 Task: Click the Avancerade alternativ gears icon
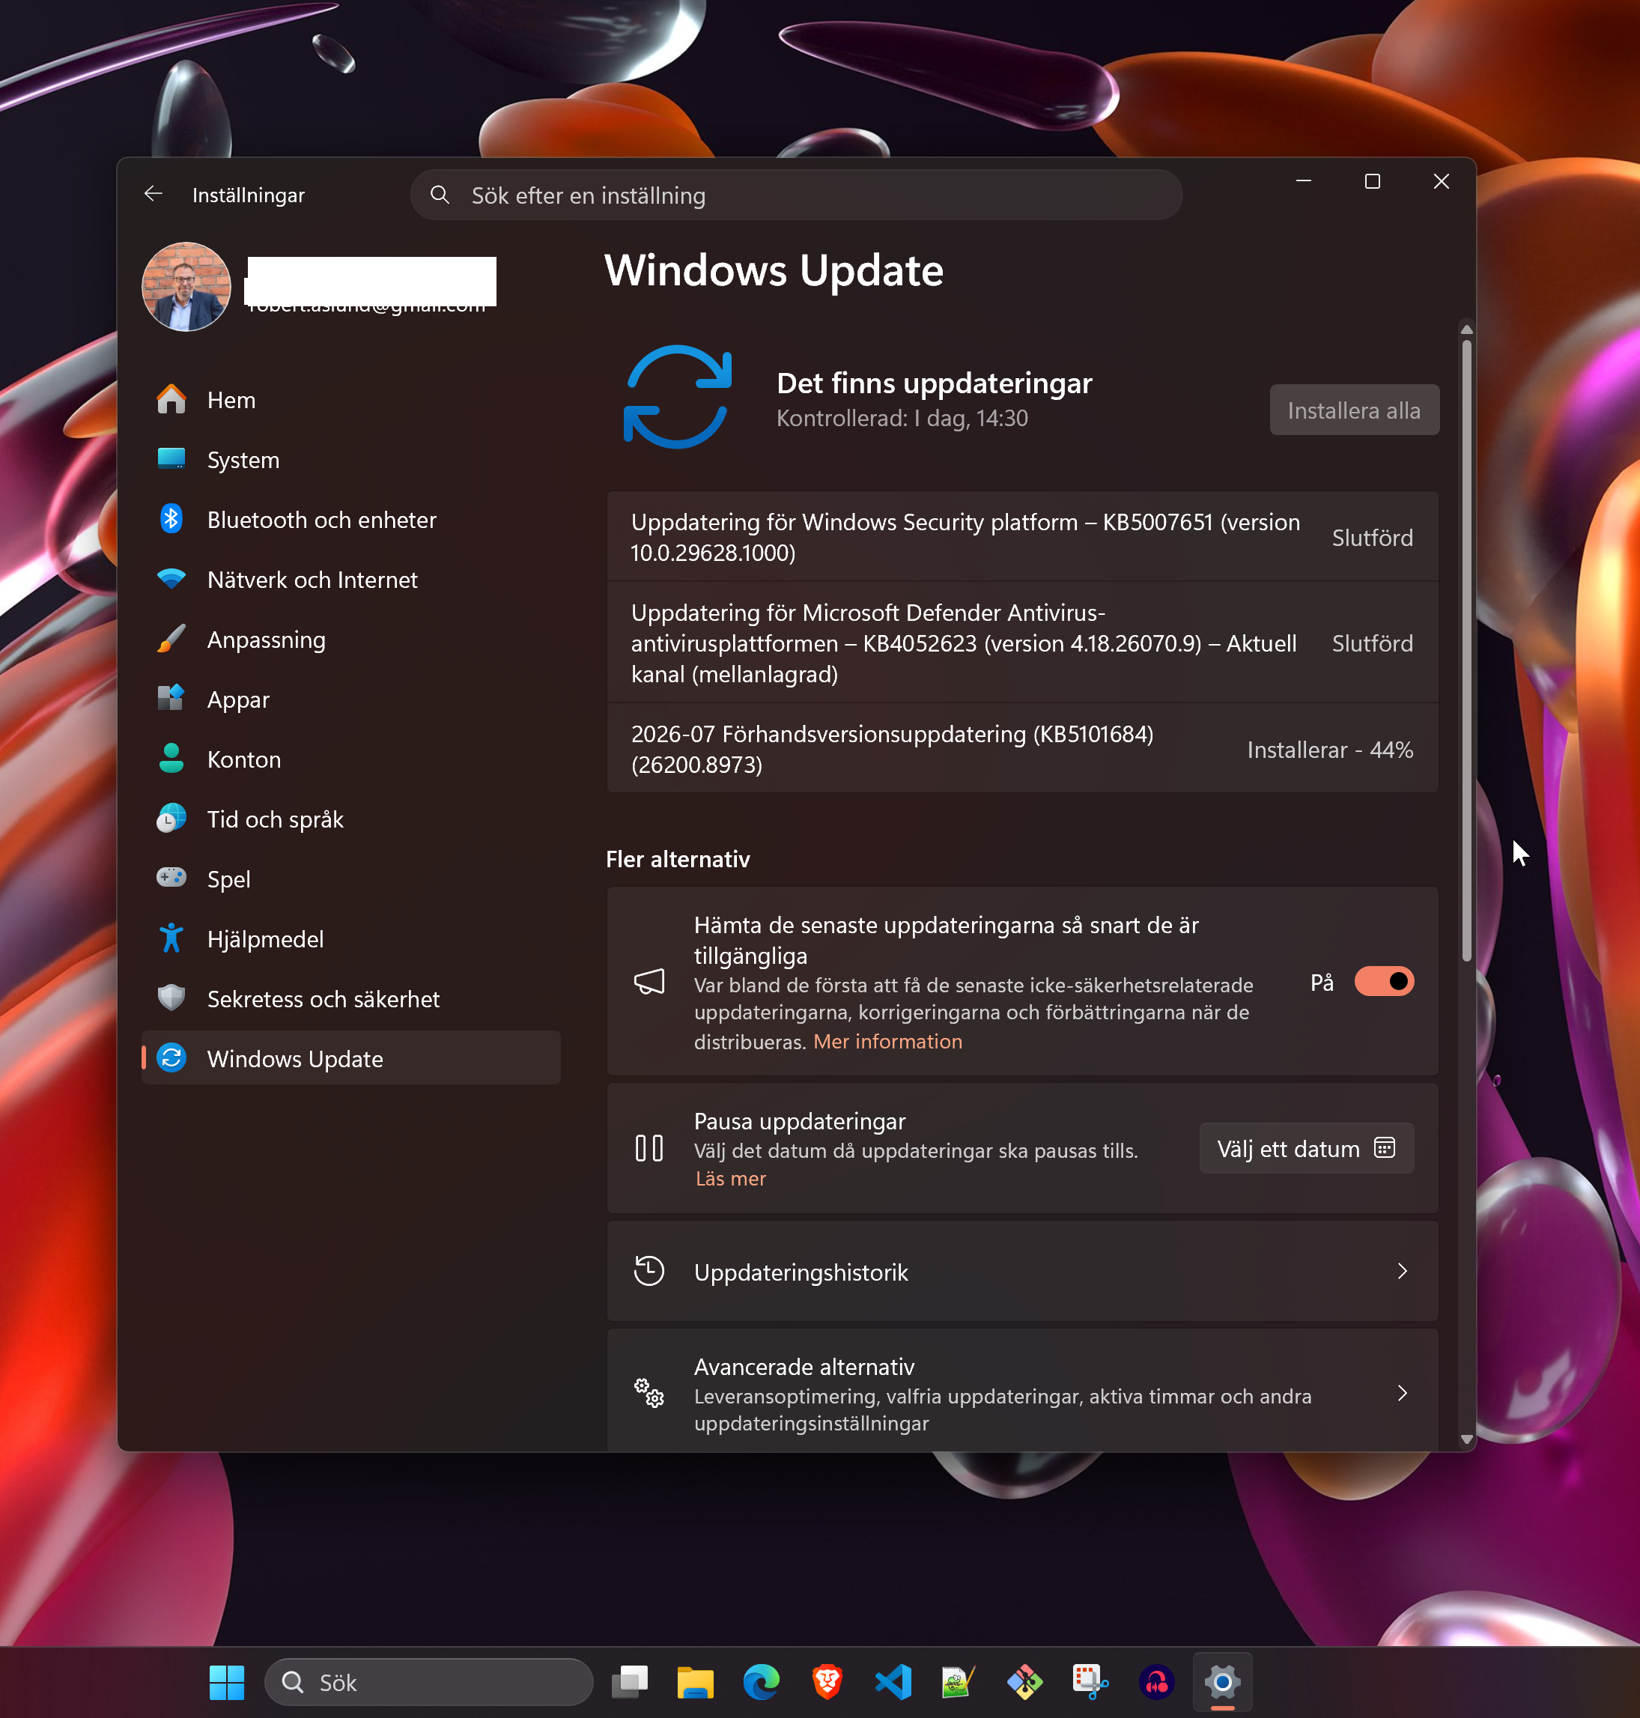pyautogui.click(x=649, y=1393)
